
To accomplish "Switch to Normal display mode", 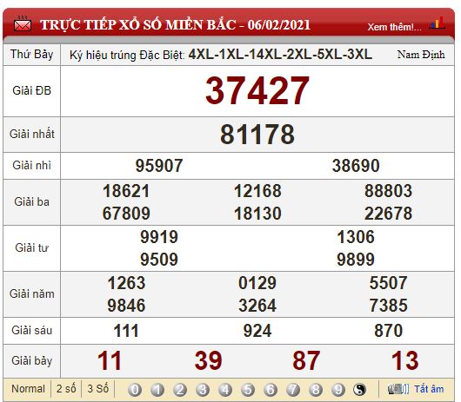I will [28, 389].
